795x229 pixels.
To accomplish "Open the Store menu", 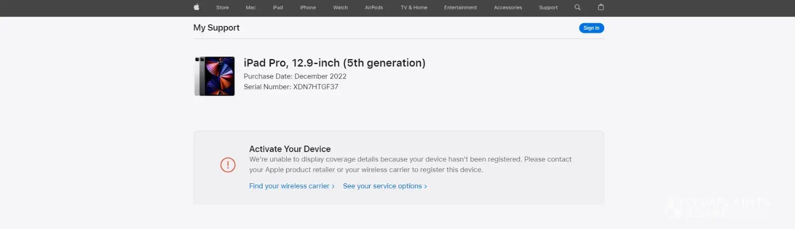I will 223,7.
